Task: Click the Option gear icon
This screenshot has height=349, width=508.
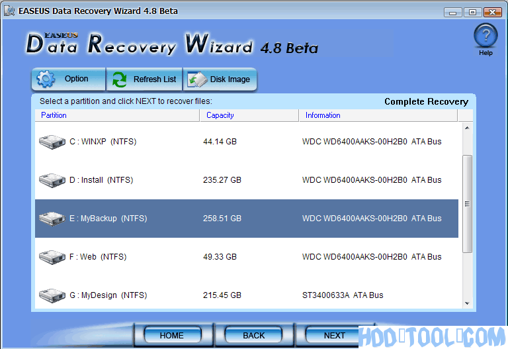Action: click(46, 79)
